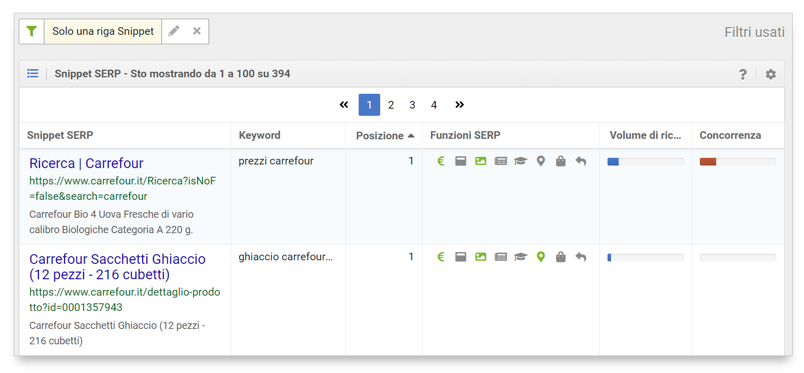Sort by Snippet SERP column header
This screenshot has height=373, width=804.
point(60,135)
